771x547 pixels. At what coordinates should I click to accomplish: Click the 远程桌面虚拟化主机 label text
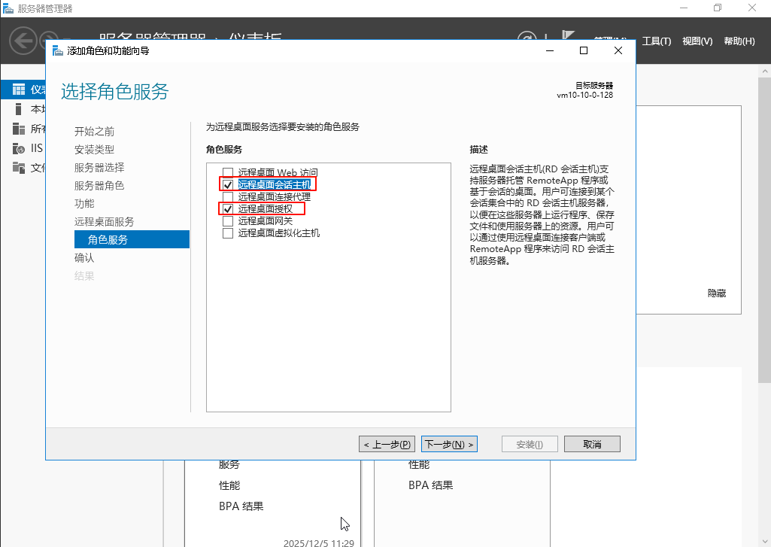pyautogui.click(x=279, y=232)
